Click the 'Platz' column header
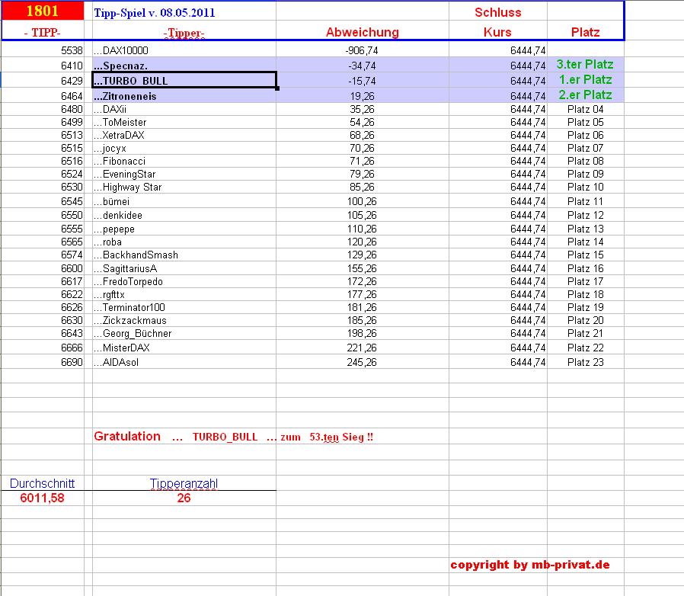The height and width of the screenshot is (596, 684). [x=586, y=32]
